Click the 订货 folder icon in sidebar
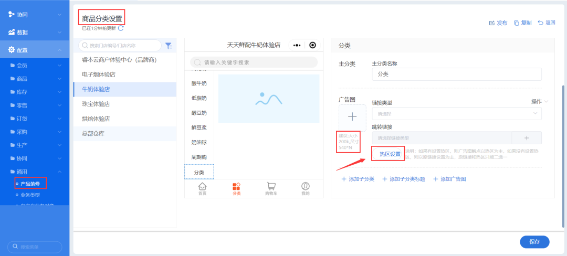Image resolution: width=567 pixels, height=256 pixels. (13, 119)
